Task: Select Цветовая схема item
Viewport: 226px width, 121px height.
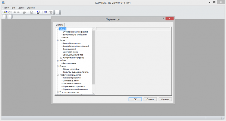Action: click(x=70, y=52)
